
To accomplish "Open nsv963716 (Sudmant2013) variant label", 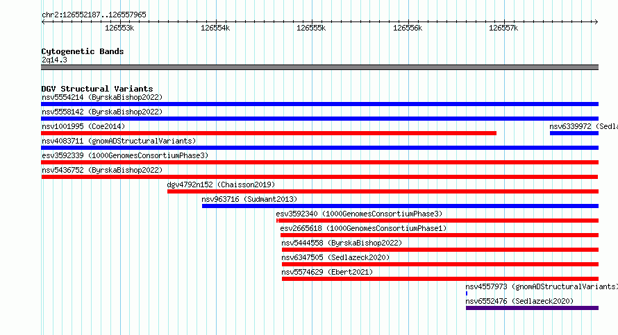I will click(249, 199).
